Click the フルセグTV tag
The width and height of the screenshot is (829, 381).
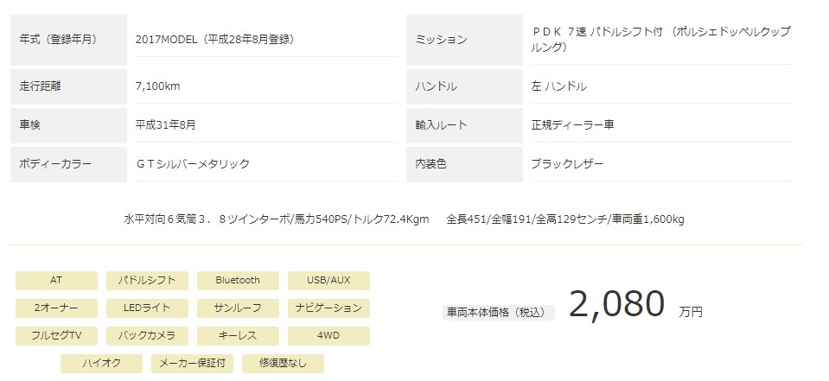coord(56,335)
